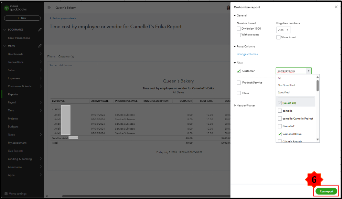Check the CamelleT customer option

280,126
